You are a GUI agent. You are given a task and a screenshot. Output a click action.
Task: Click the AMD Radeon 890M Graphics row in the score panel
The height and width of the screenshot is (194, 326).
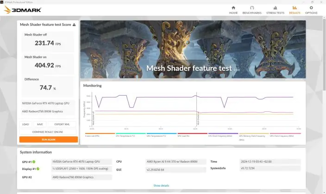(48, 111)
